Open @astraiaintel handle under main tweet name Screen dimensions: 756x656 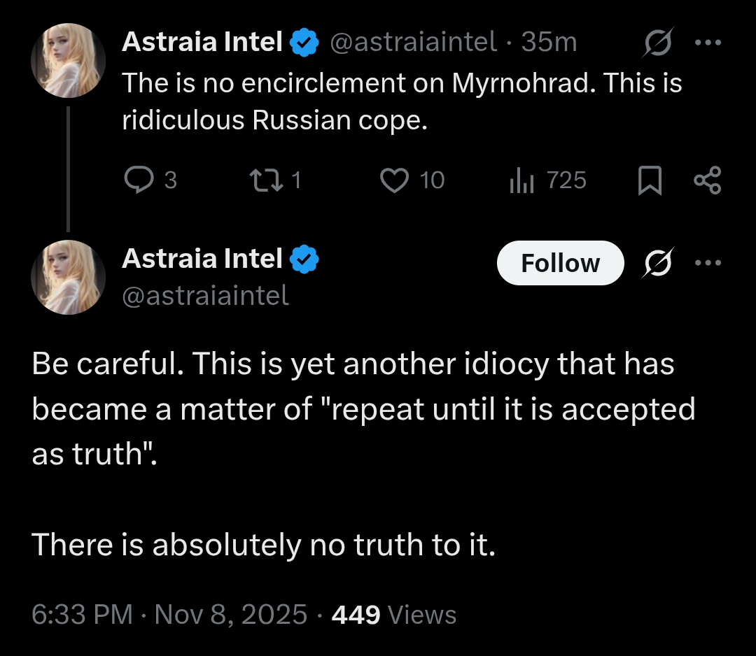205,295
